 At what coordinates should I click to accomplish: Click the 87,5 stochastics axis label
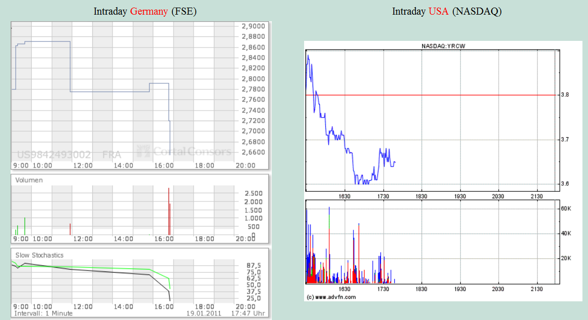pyautogui.click(x=254, y=265)
